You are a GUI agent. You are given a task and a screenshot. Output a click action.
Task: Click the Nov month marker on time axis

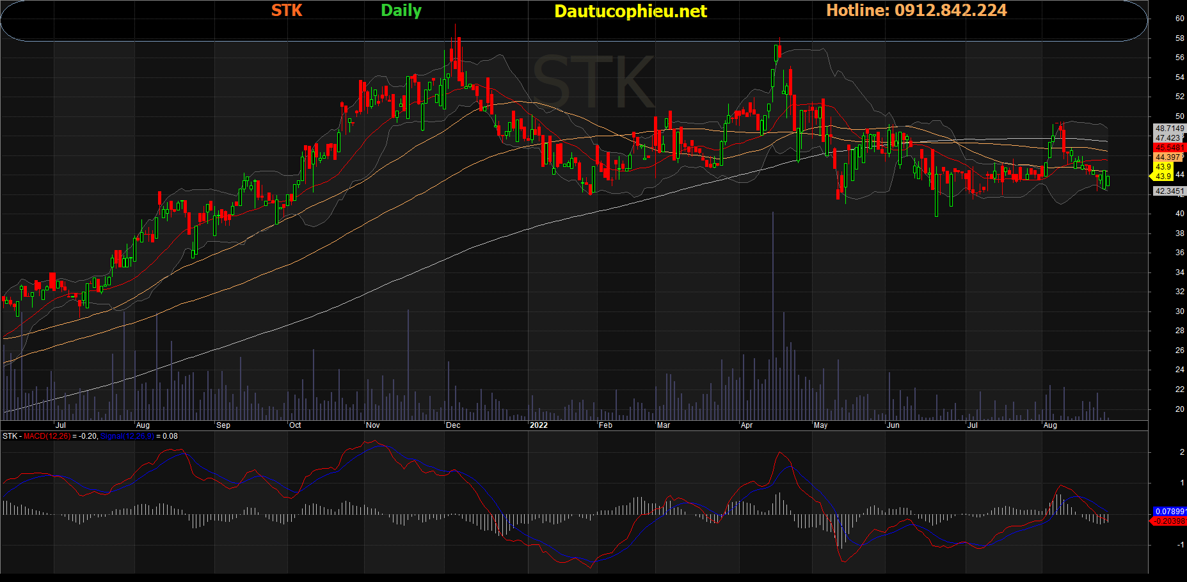373,425
